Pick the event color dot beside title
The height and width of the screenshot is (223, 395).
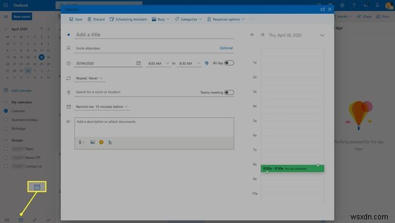coord(69,35)
